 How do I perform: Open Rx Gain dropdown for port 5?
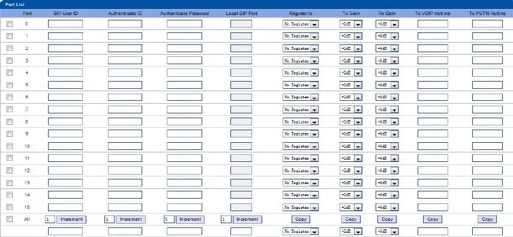[387, 85]
